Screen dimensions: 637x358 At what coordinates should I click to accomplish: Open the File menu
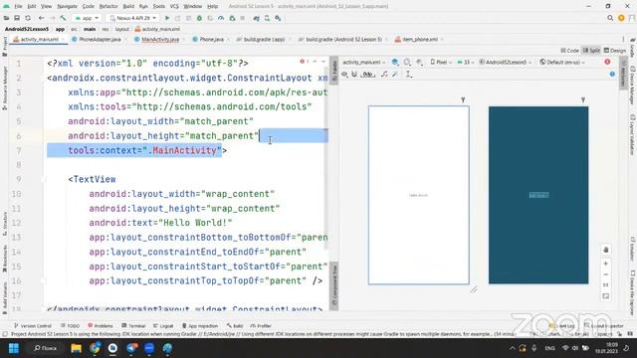(18, 7)
